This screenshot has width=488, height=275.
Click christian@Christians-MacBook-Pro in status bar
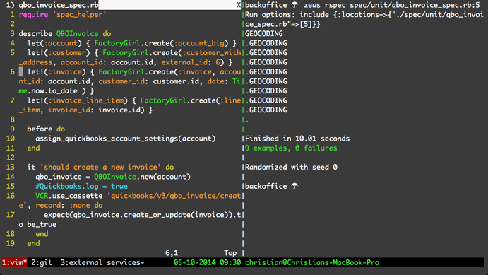[x=312, y=262]
